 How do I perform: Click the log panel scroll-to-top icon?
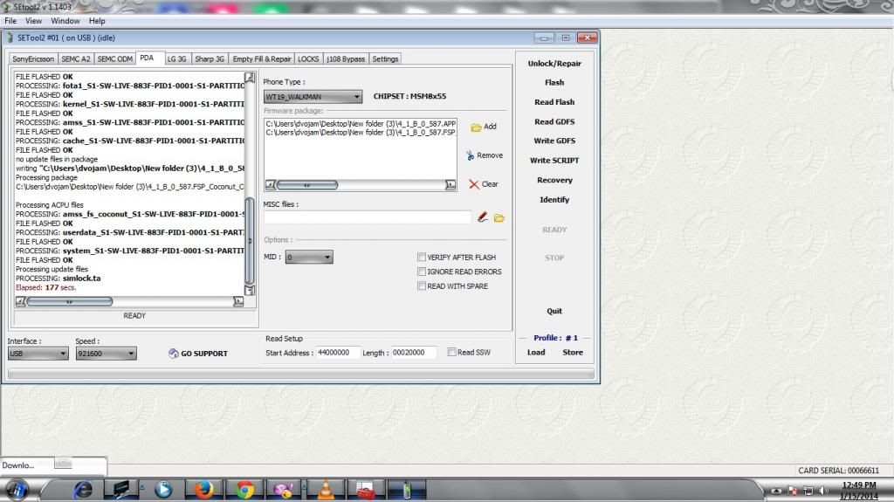(x=249, y=77)
